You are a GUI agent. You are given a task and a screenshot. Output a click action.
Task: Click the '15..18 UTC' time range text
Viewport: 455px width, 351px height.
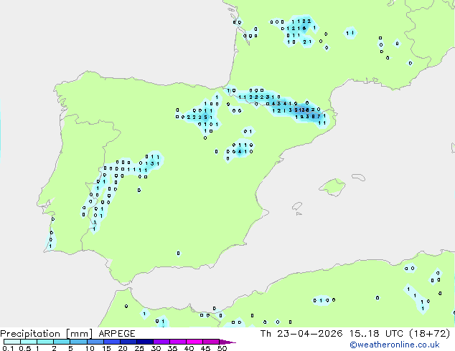pos(376,334)
